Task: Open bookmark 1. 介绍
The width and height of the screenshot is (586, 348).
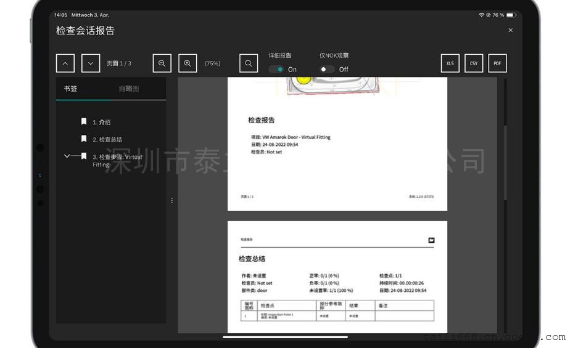Action: click(101, 123)
